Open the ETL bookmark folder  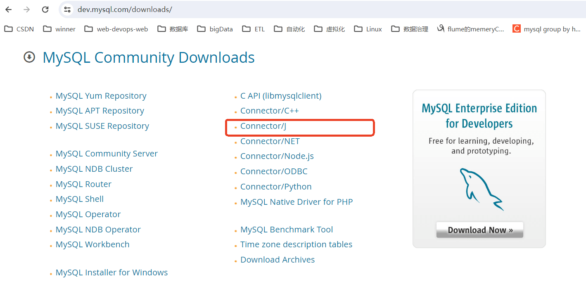pos(254,29)
